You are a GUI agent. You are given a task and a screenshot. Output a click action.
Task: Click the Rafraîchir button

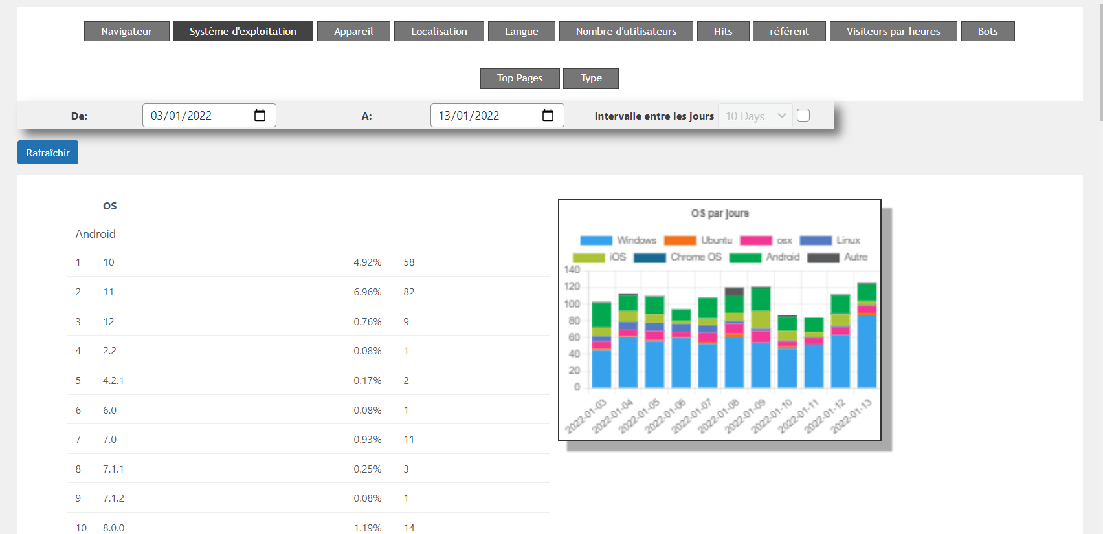(x=48, y=153)
